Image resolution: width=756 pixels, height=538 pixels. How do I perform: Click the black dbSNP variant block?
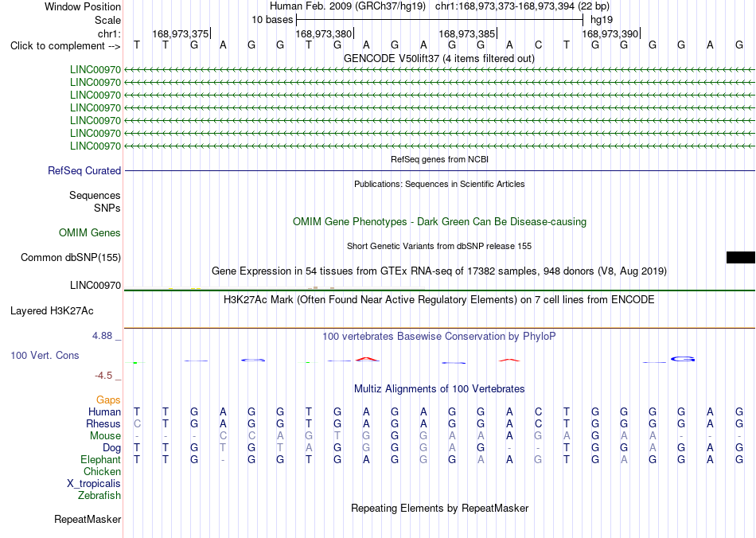pyautogui.click(x=741, y=257)
